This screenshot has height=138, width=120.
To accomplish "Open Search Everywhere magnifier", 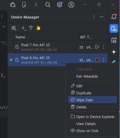I will point(48,5).
